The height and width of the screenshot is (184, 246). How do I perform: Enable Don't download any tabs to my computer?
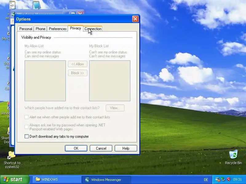tap(26, 136)
